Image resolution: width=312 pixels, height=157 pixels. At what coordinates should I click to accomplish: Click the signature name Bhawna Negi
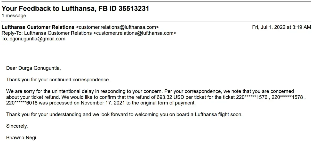[x=21, y=138]
